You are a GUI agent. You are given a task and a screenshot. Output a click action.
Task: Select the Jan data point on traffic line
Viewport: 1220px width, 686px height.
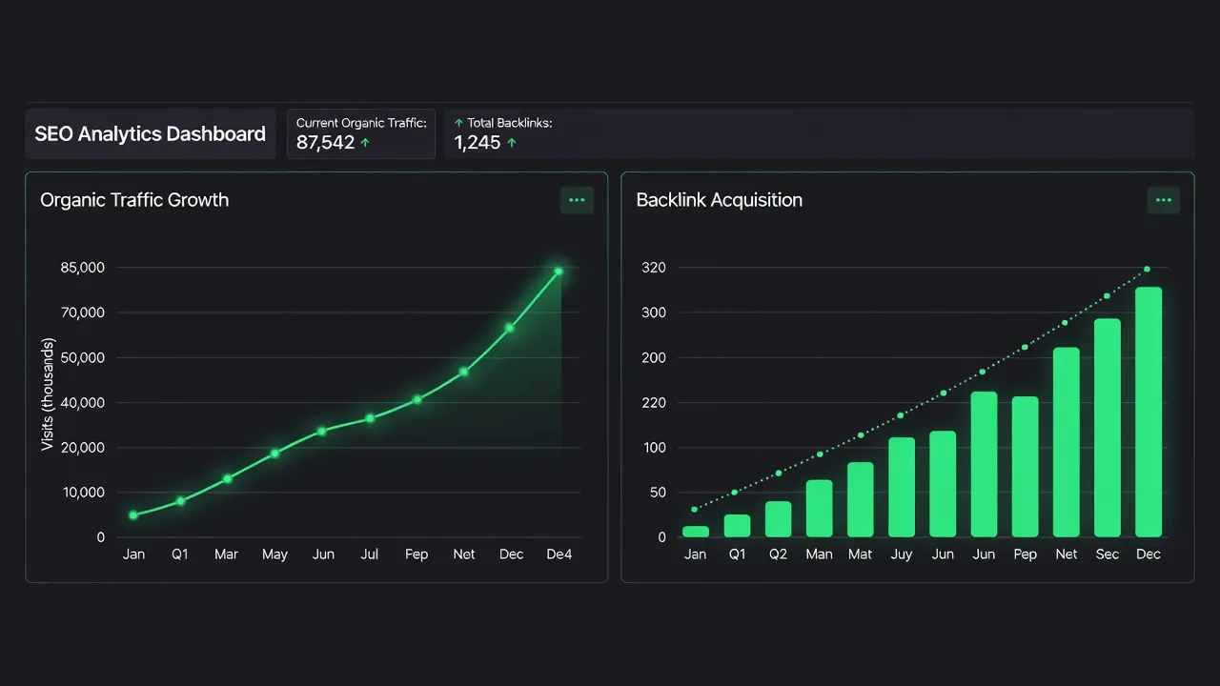133,514
